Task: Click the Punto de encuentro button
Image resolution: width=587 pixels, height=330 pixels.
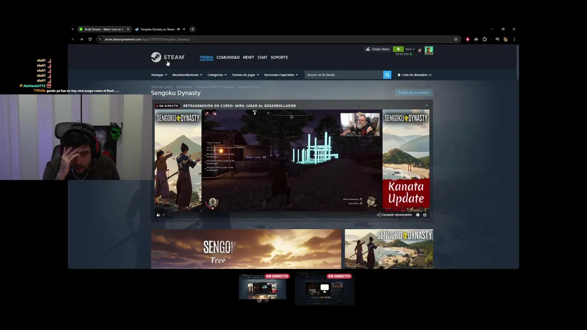Action: (x=414, y=93)
